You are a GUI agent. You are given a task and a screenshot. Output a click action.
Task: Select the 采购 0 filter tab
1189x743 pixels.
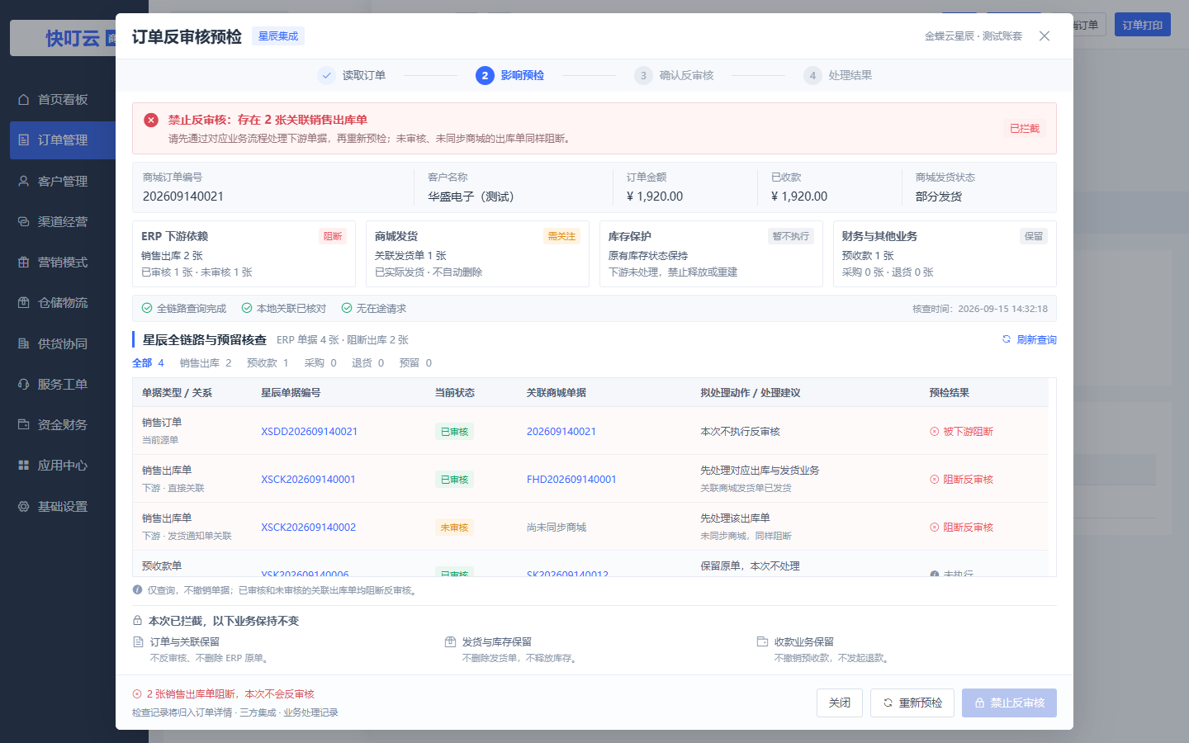pos(320,363)
